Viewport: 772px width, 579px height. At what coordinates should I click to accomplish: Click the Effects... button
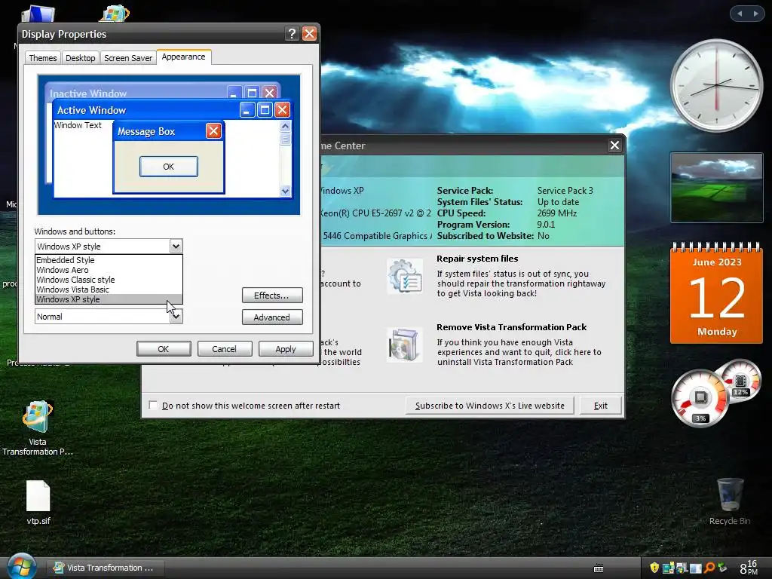coord(272,296)
